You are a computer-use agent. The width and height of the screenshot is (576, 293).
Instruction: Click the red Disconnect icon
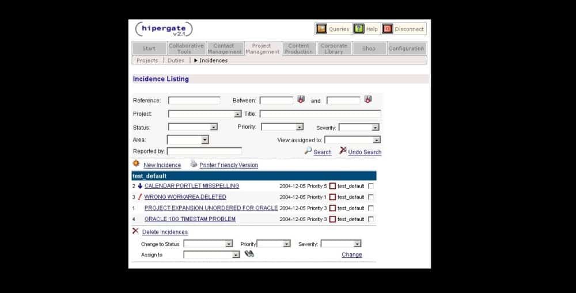click(x=388, y=29)
